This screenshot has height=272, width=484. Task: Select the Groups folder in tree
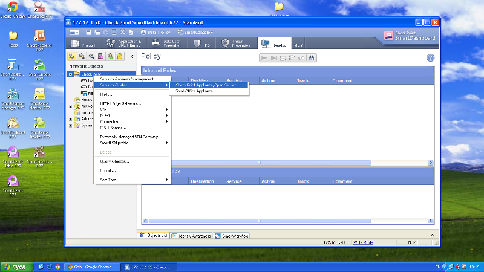click(x=83, y=112)
